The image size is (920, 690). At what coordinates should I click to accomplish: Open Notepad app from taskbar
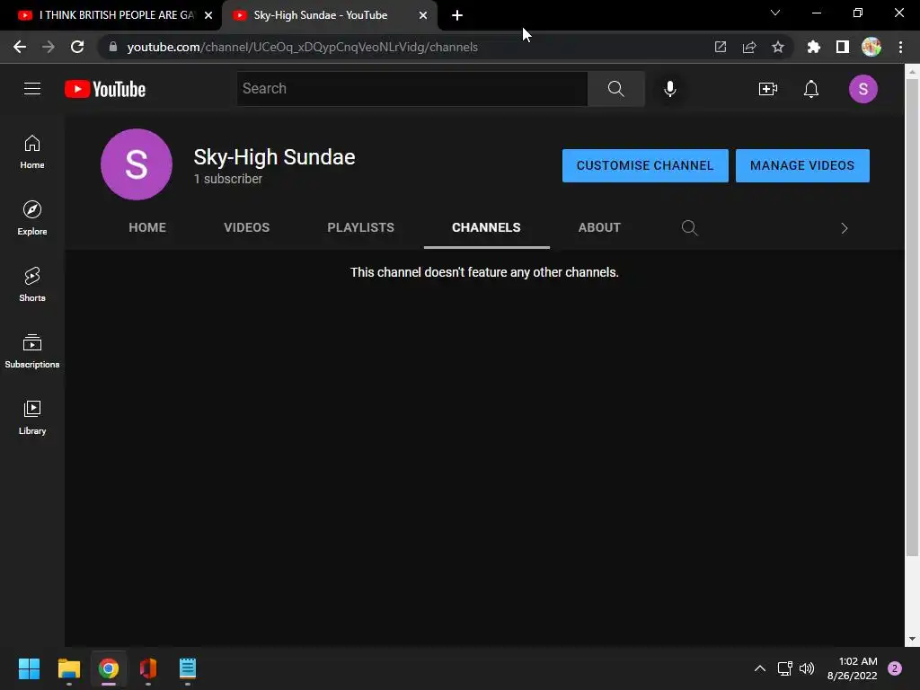tap(187, 668)
